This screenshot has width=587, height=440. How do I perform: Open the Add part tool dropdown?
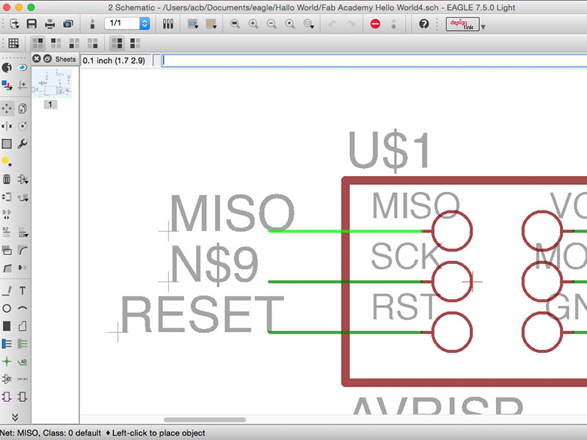click(x=23, y=179)
